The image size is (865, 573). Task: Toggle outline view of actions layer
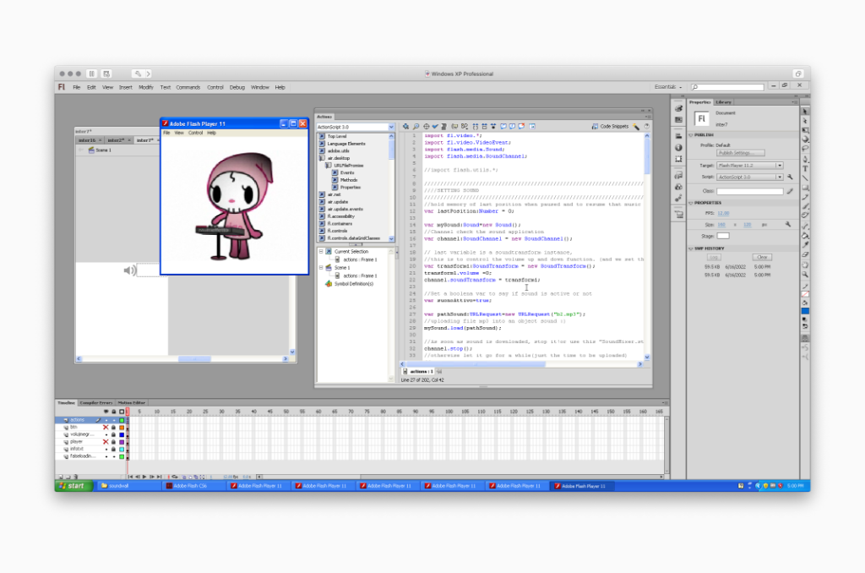122,420
